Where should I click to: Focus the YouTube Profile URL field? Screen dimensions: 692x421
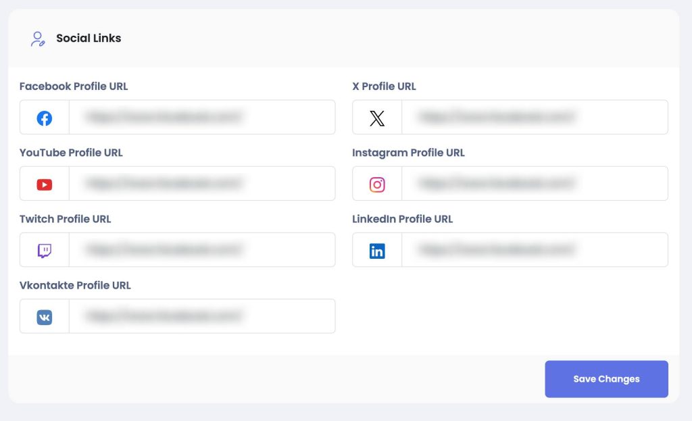(202, 183)
